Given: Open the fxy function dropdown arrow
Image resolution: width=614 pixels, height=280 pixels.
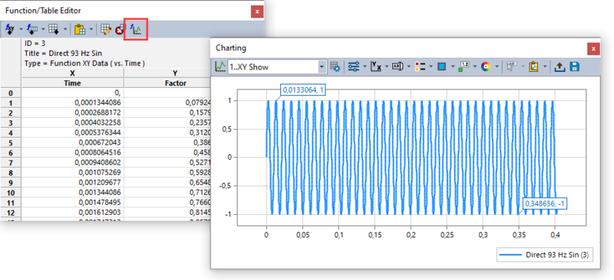Looking at the screenshot, I should (x=21, y=29).
